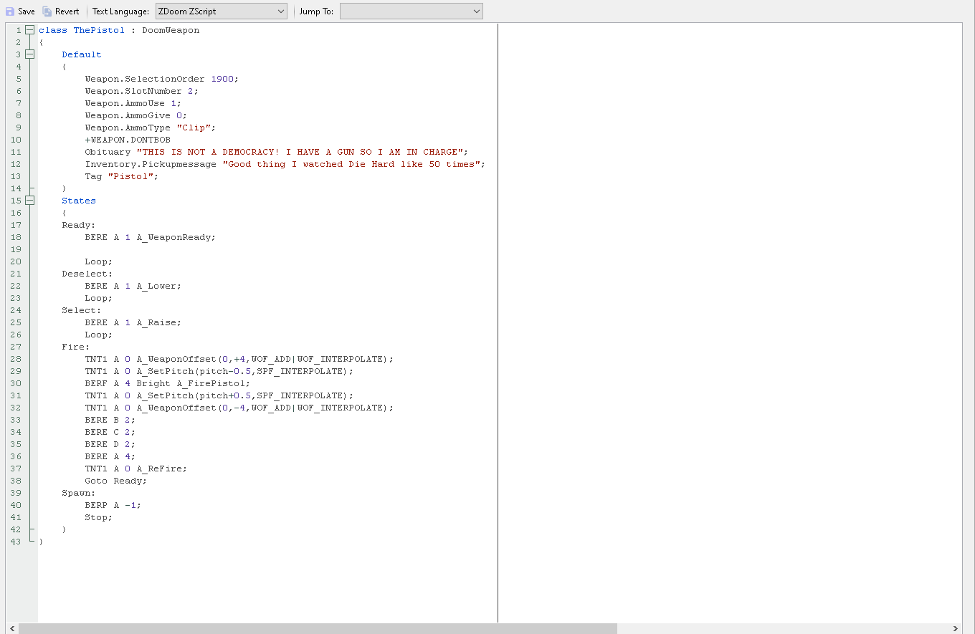Click 'Loop;' under Deselect state

(99, 298)
